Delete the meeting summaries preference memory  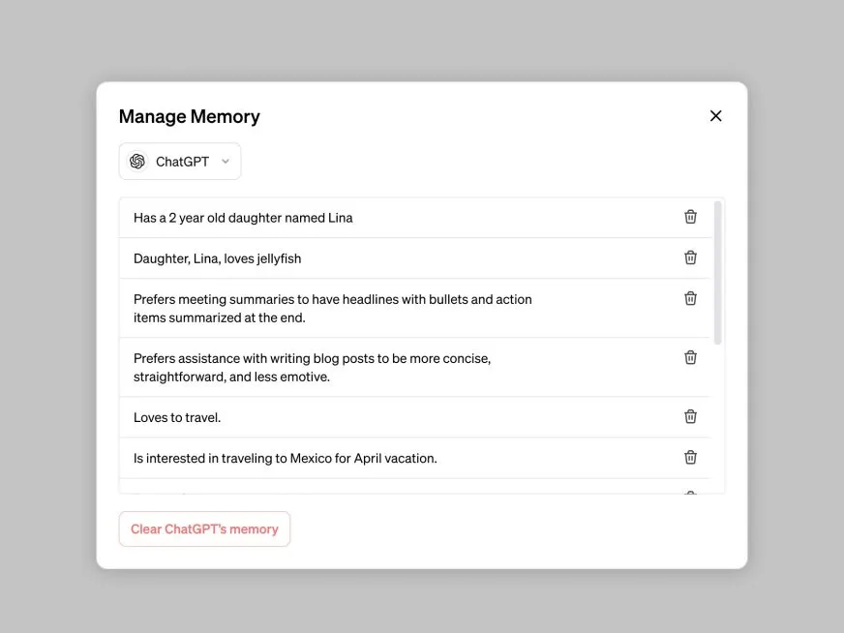coord(690,298)
